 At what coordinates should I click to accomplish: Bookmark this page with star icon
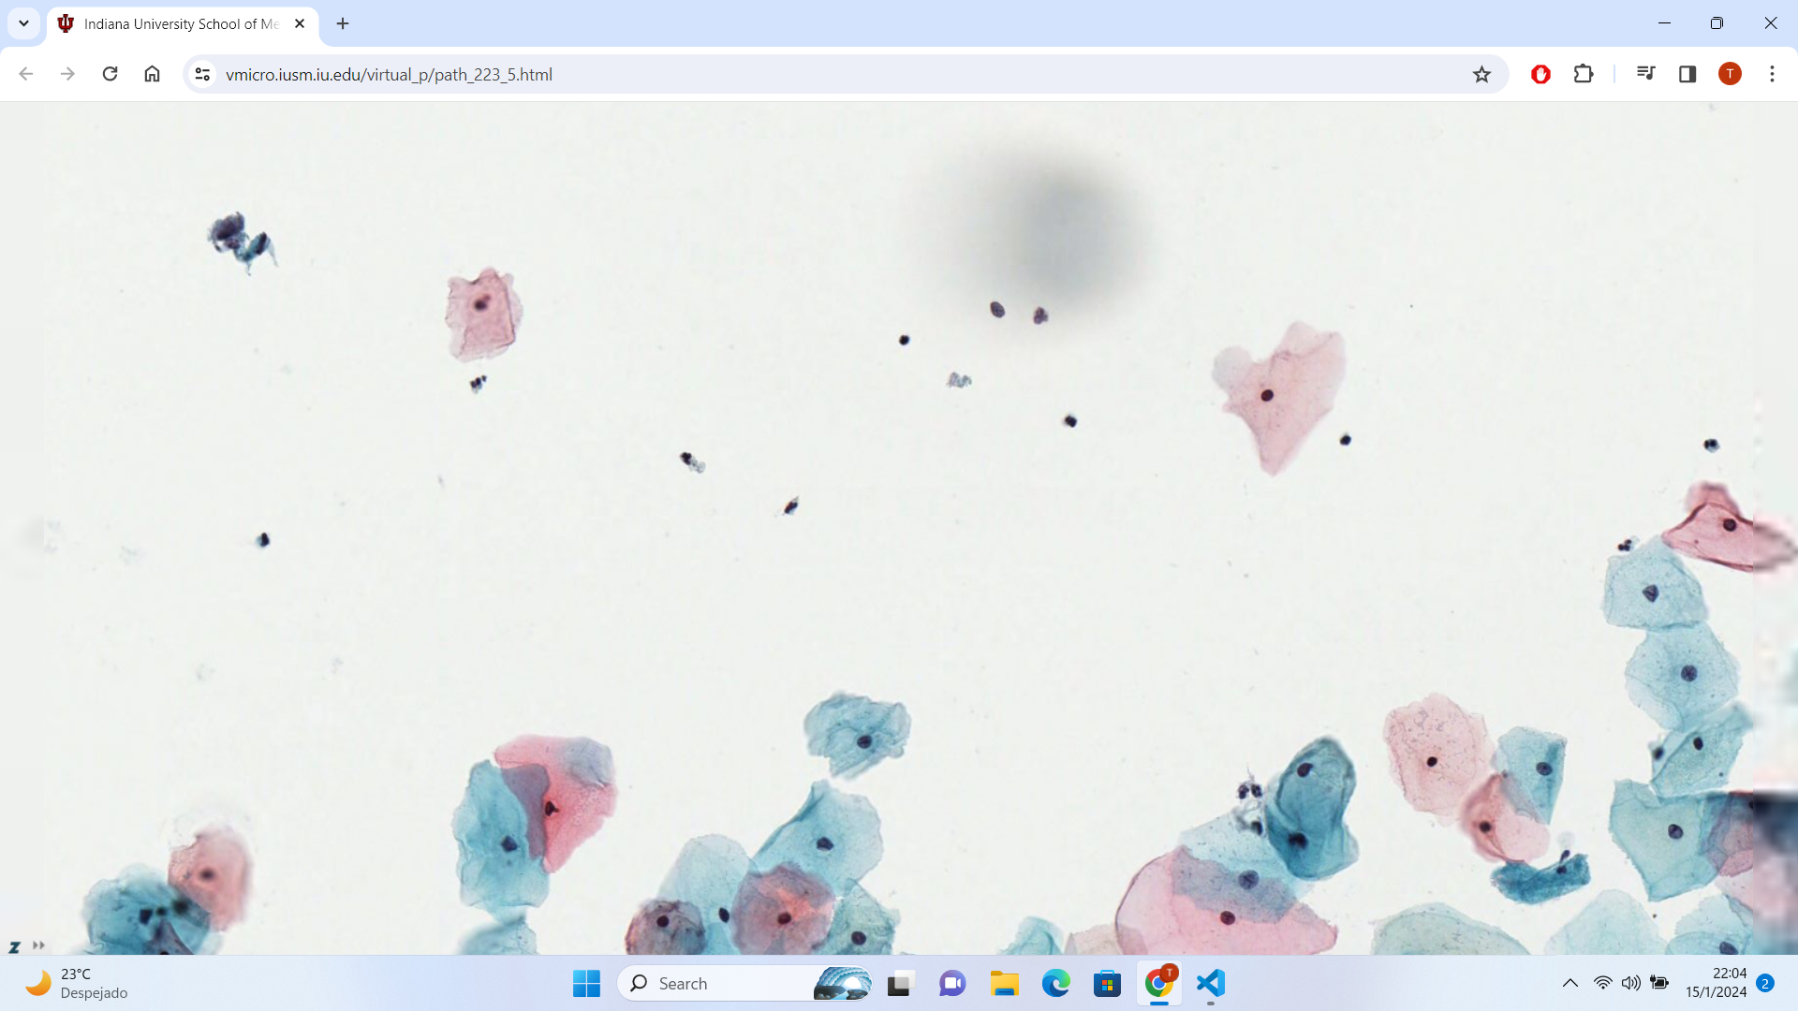pos(1481,74)
